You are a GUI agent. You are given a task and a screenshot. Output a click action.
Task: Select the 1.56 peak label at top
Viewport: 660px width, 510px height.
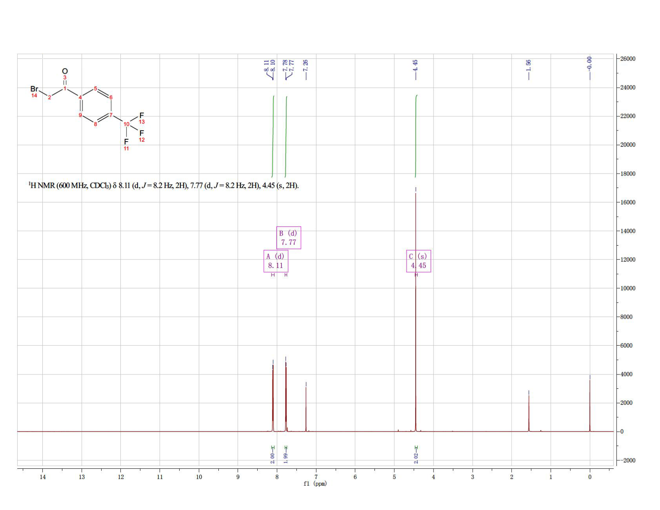(528, 65)
